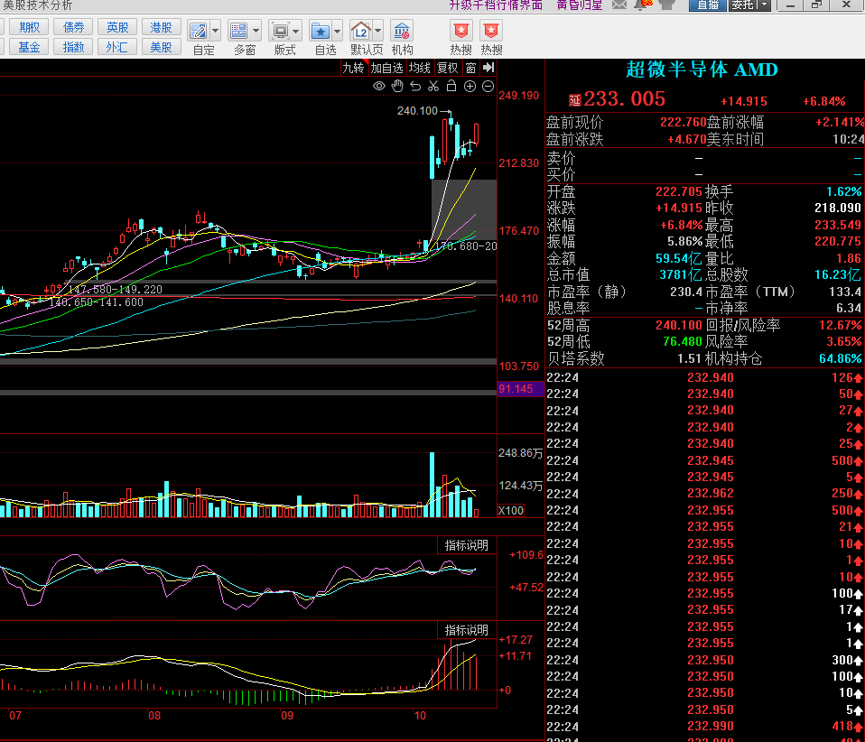This screenshot has height=742, width=865.
Task: Toggle chart visibility with the eye icon
Action: (x=379, y=86)
